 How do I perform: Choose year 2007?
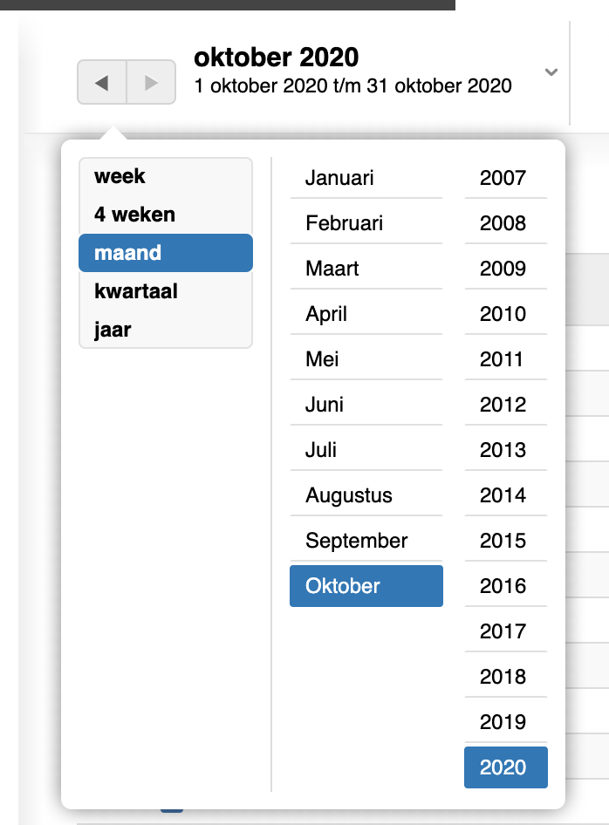click(505, 178)
